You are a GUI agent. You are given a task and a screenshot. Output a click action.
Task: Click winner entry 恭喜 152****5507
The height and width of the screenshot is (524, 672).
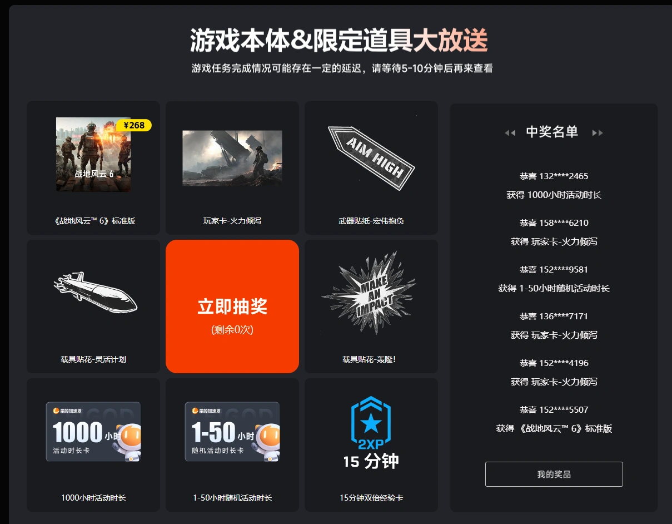[554, 409]
